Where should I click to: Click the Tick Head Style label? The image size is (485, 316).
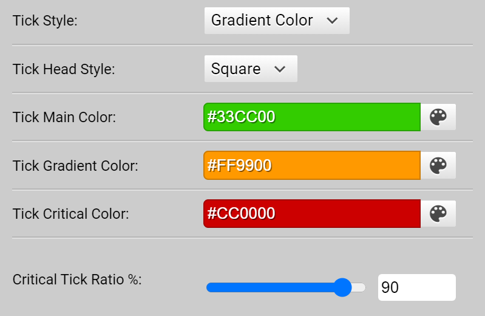64,69
